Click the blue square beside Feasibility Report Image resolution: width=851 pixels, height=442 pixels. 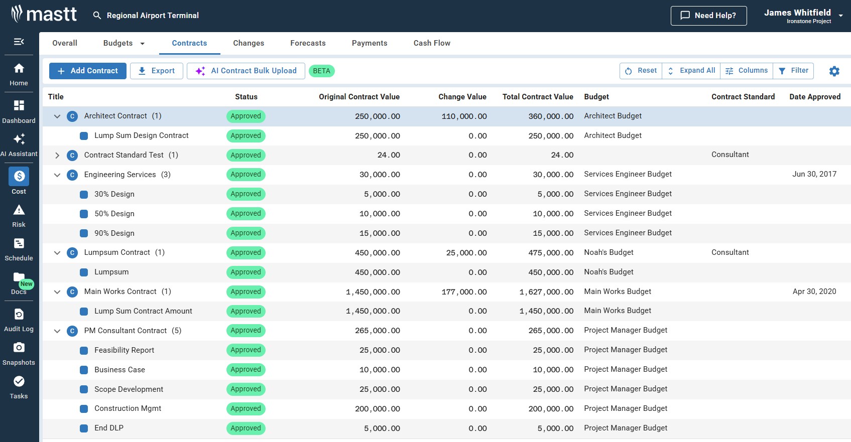(84, 351)
